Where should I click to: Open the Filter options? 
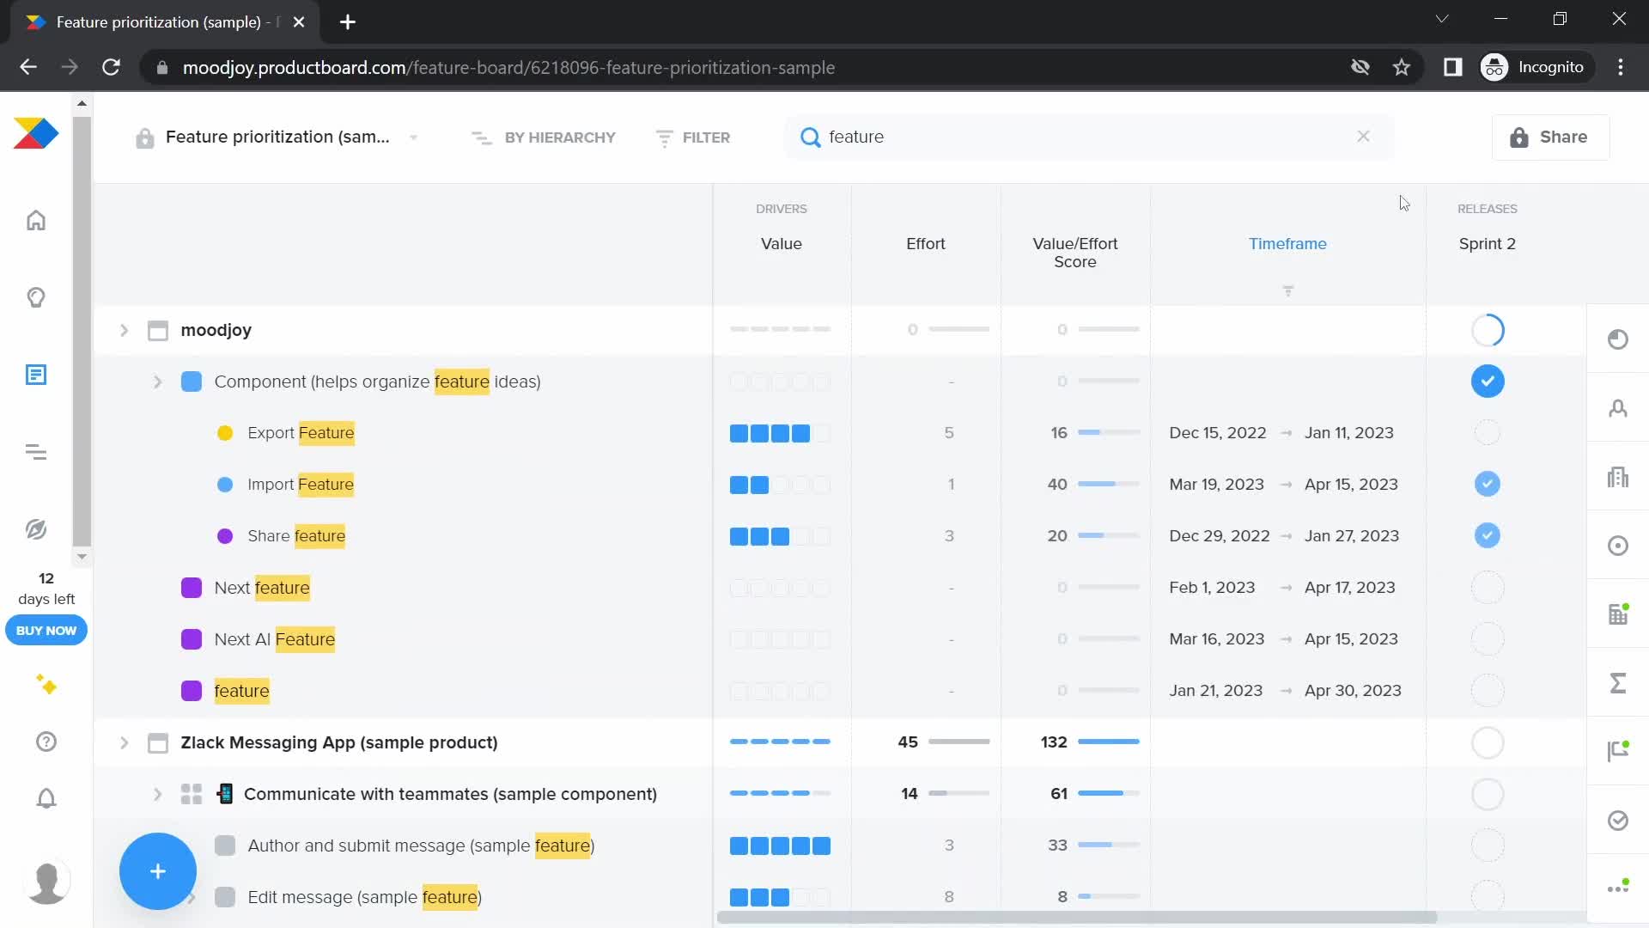point(692,137)
